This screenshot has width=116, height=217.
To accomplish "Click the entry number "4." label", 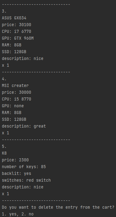I will 4,79.
